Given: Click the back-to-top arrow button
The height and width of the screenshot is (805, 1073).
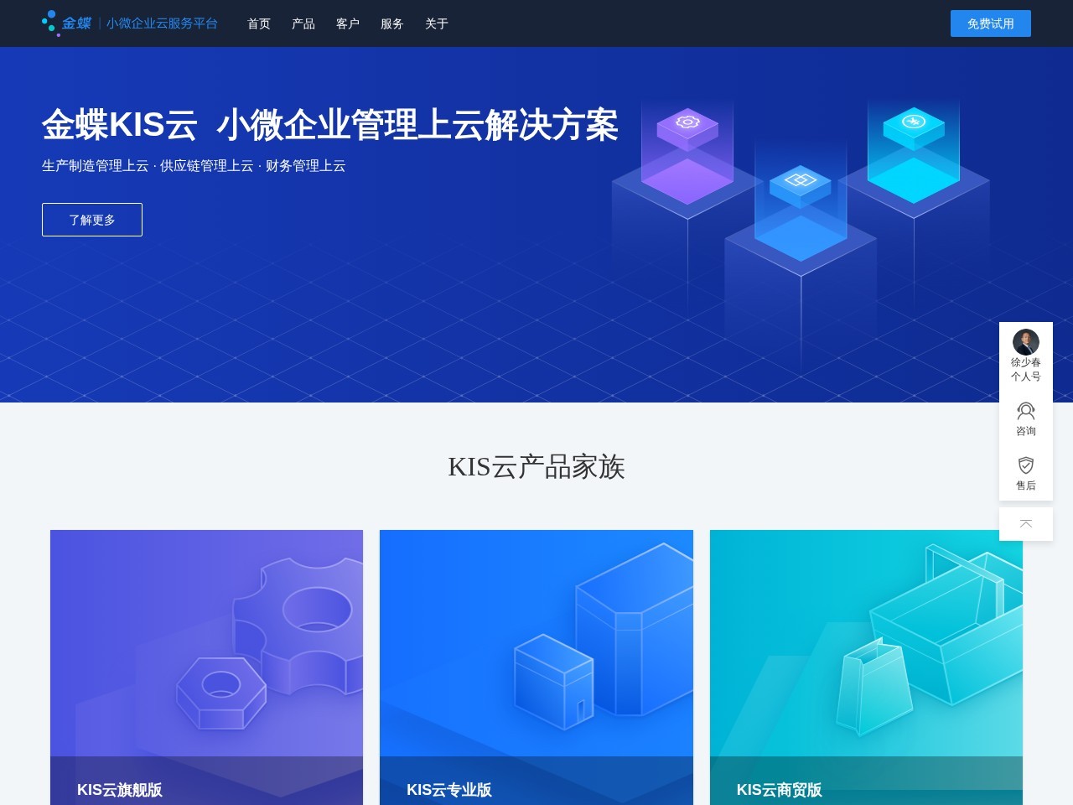Looking at the screenshot, I should coord(1026,524).
